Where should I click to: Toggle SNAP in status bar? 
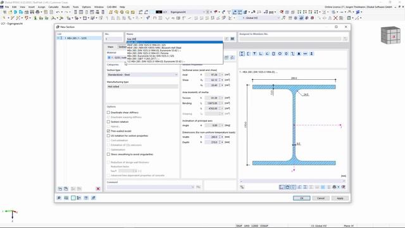coord(239,226)
